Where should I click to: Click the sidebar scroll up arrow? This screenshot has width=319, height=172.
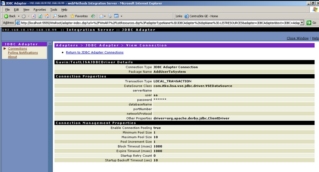coord(50,44)
